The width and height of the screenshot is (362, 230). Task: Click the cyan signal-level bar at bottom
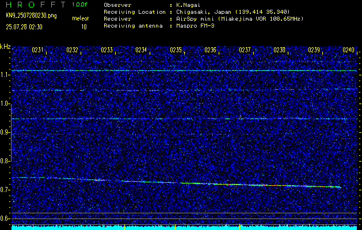(x=184, y=228)
